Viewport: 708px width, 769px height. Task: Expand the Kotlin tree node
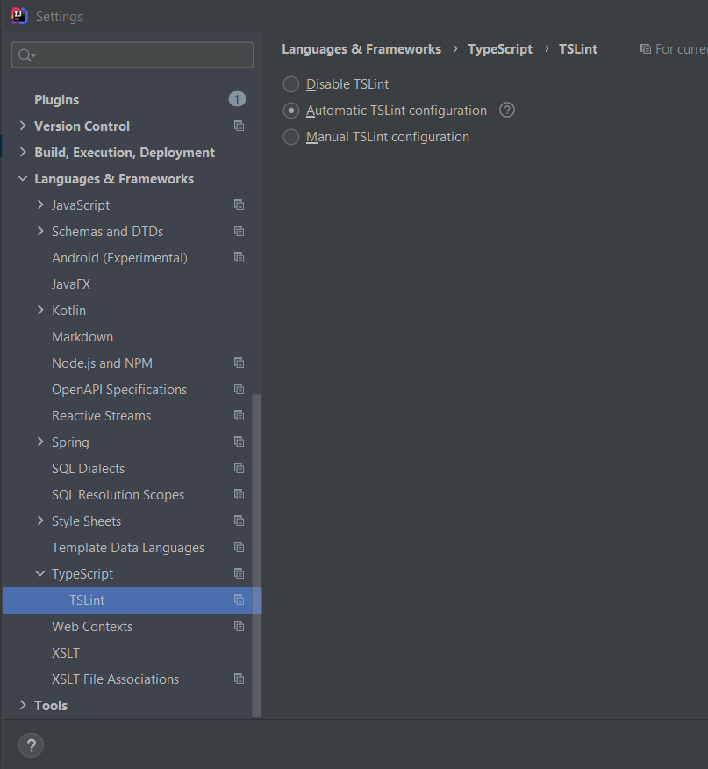pos(40,311)
